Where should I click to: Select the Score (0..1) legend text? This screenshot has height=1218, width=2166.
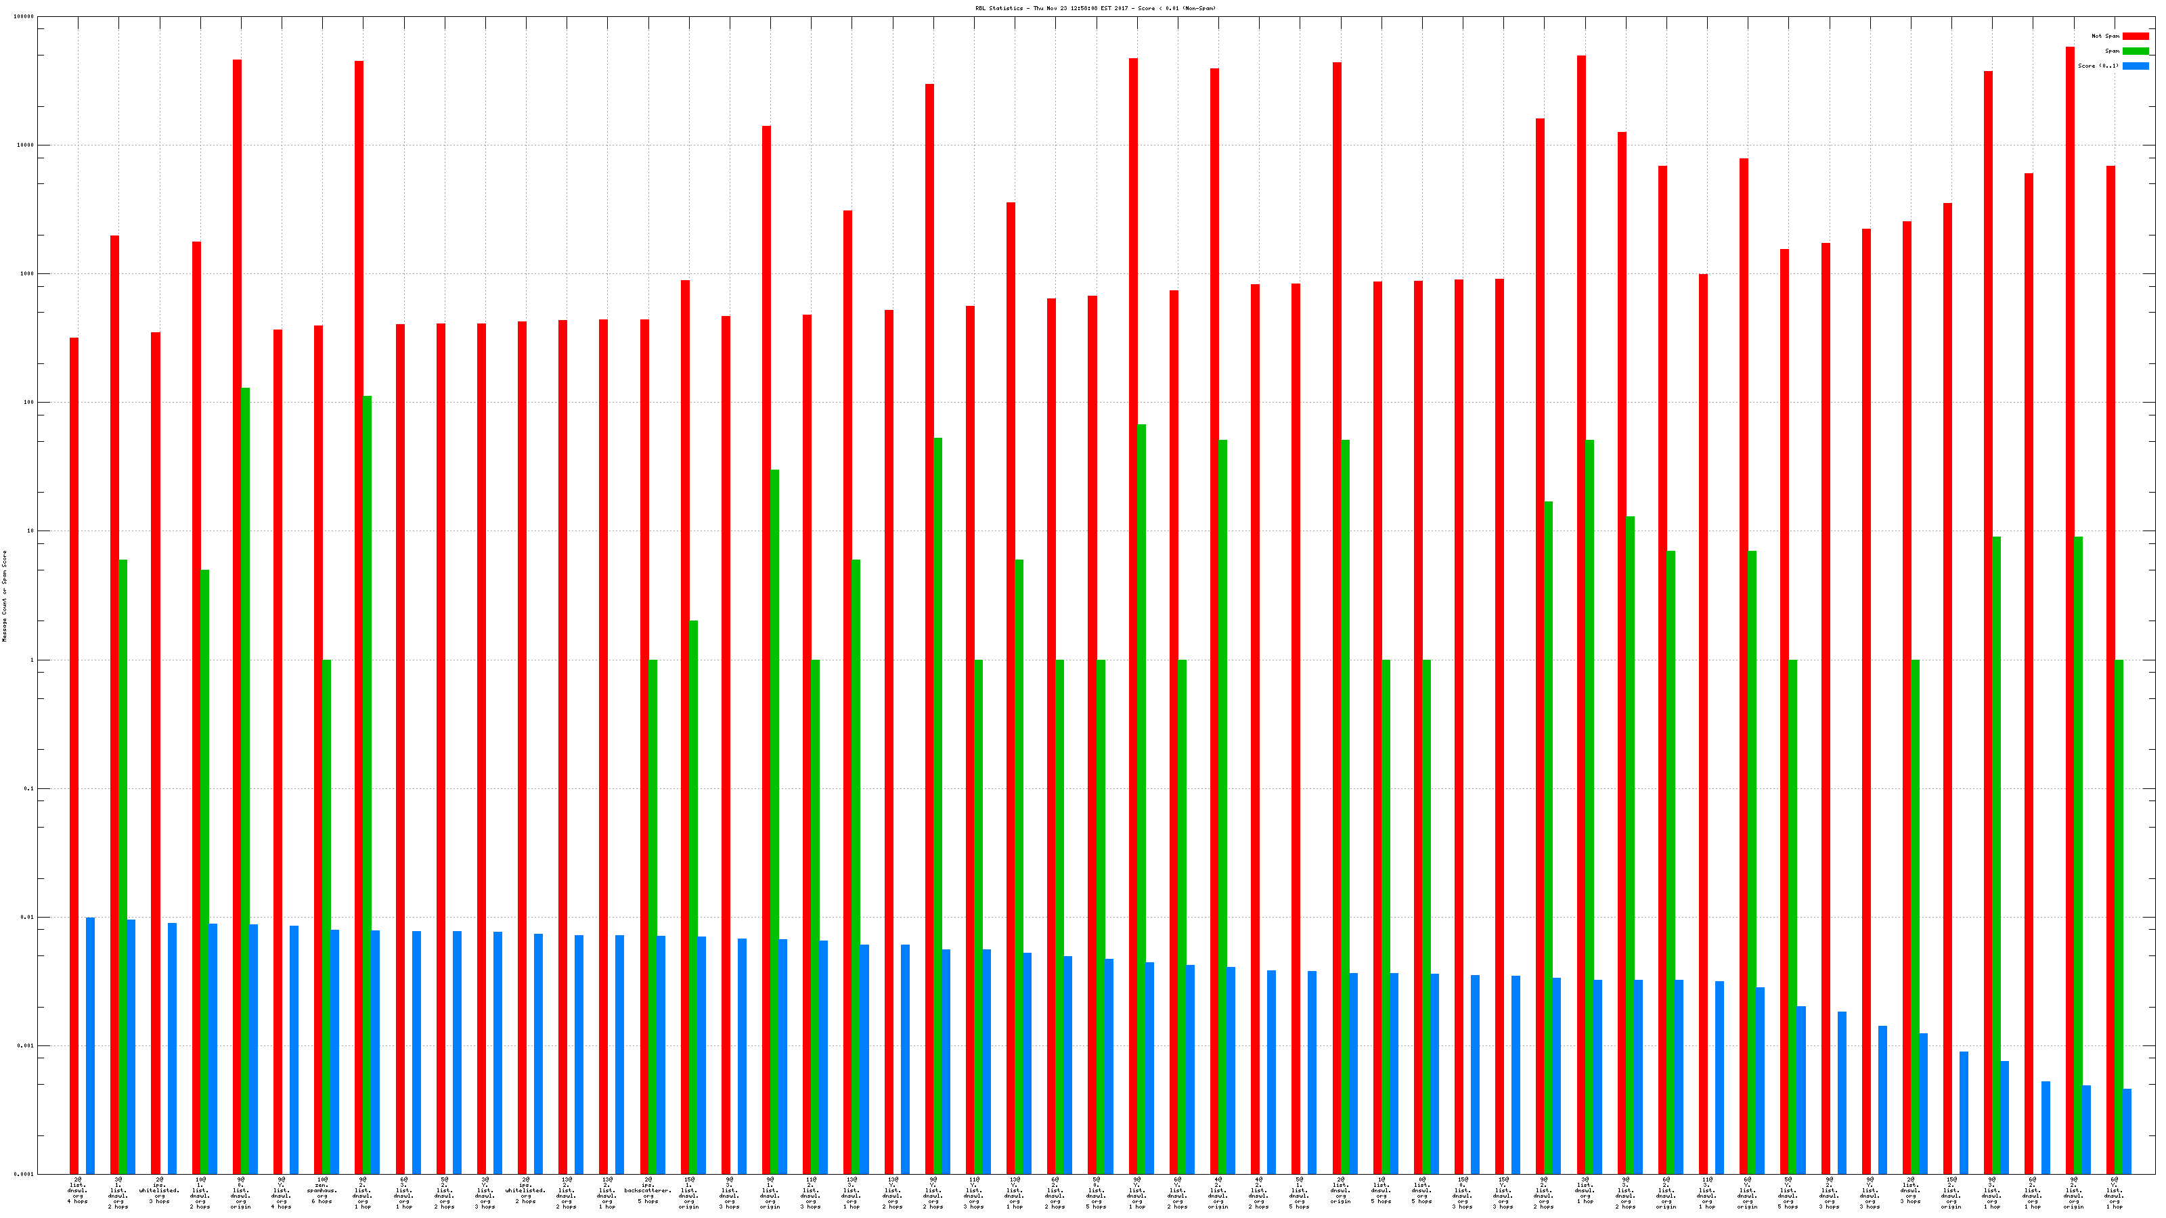[2098, 66]
